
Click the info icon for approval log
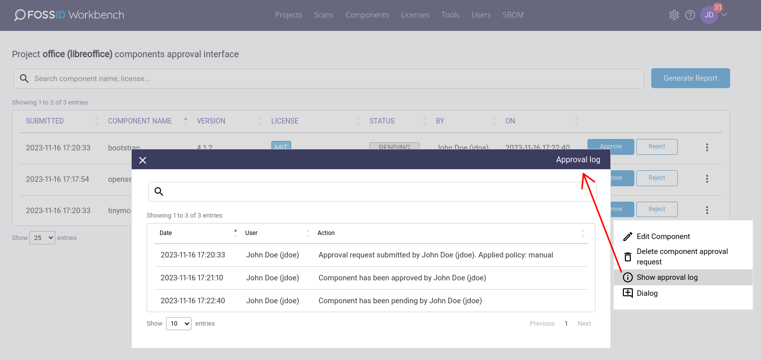click(x=628, y=277)
